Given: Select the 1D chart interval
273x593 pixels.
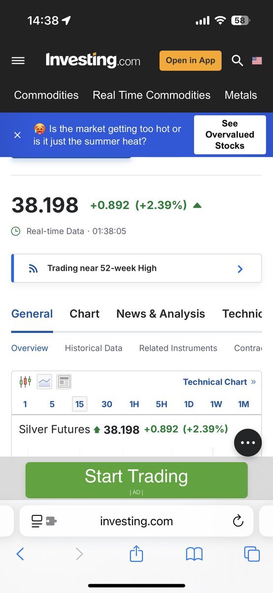Looking at the screenshot, I should (189, 404).
